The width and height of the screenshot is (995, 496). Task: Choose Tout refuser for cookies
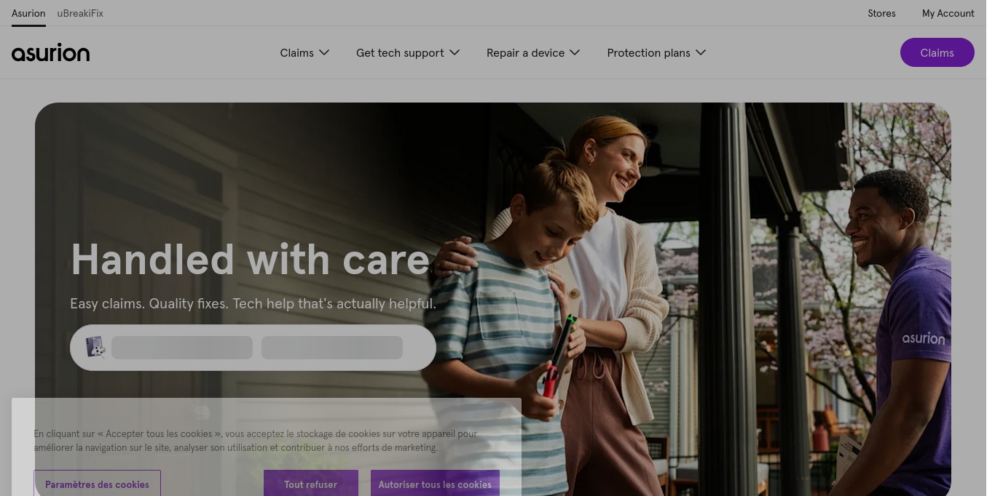311,484
